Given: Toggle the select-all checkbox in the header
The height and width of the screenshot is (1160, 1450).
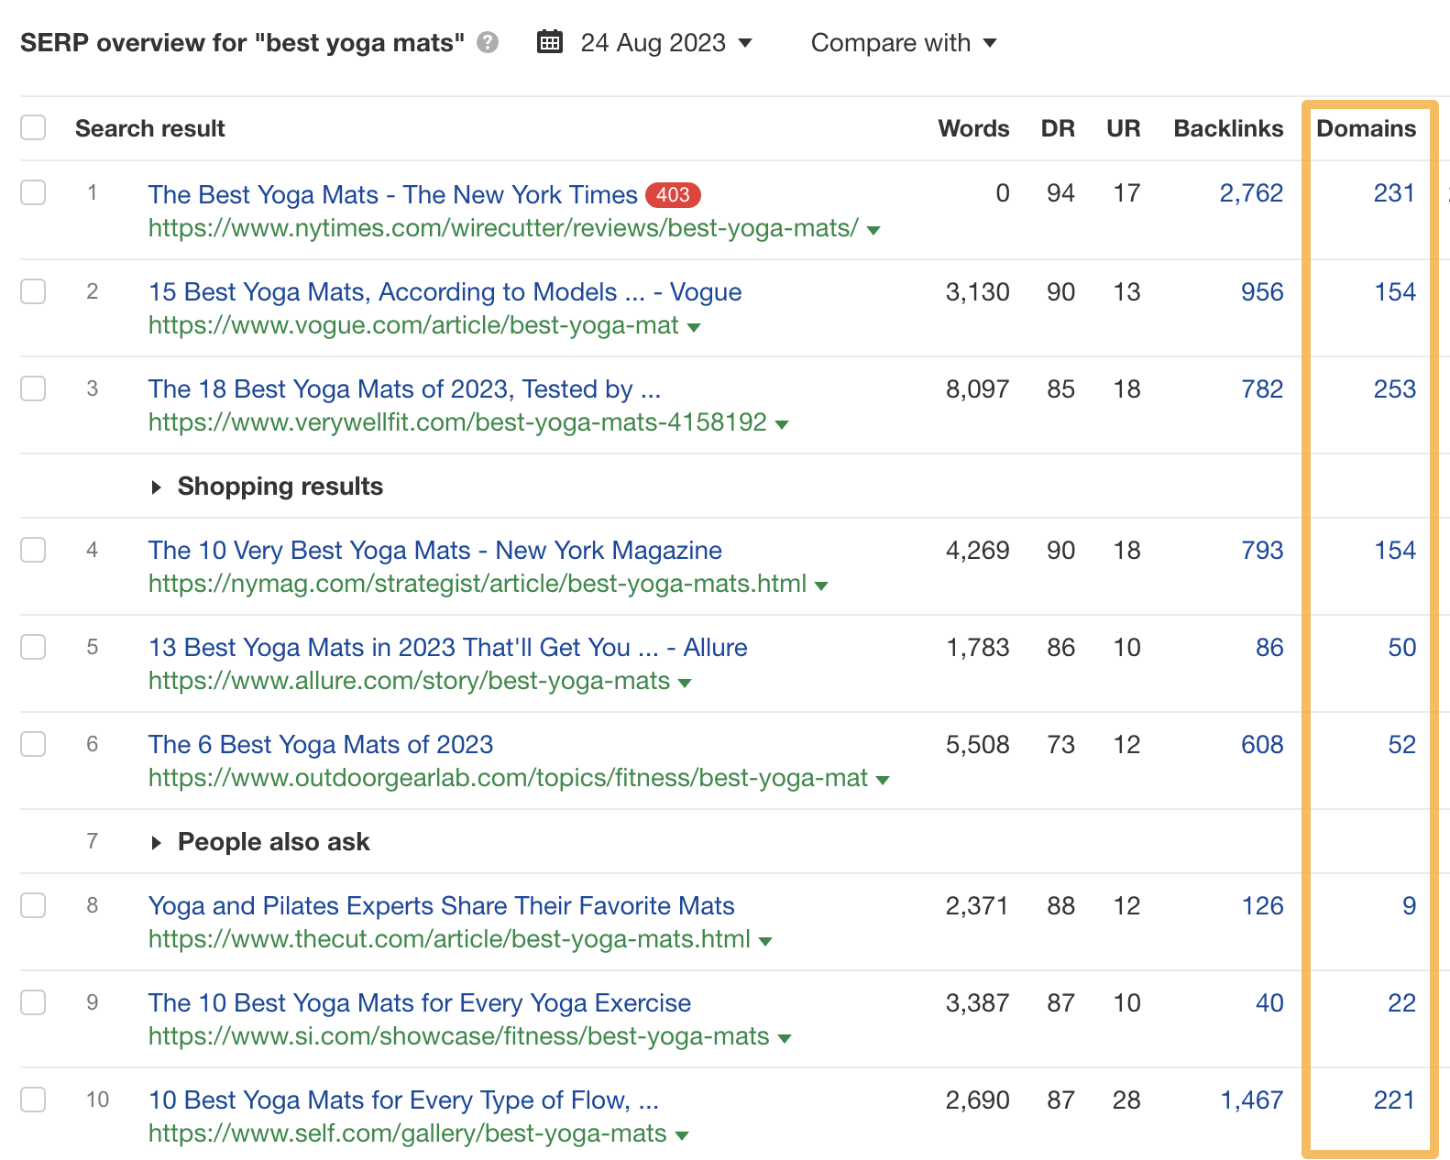Looking at the screenshot, I should point(33,127).
